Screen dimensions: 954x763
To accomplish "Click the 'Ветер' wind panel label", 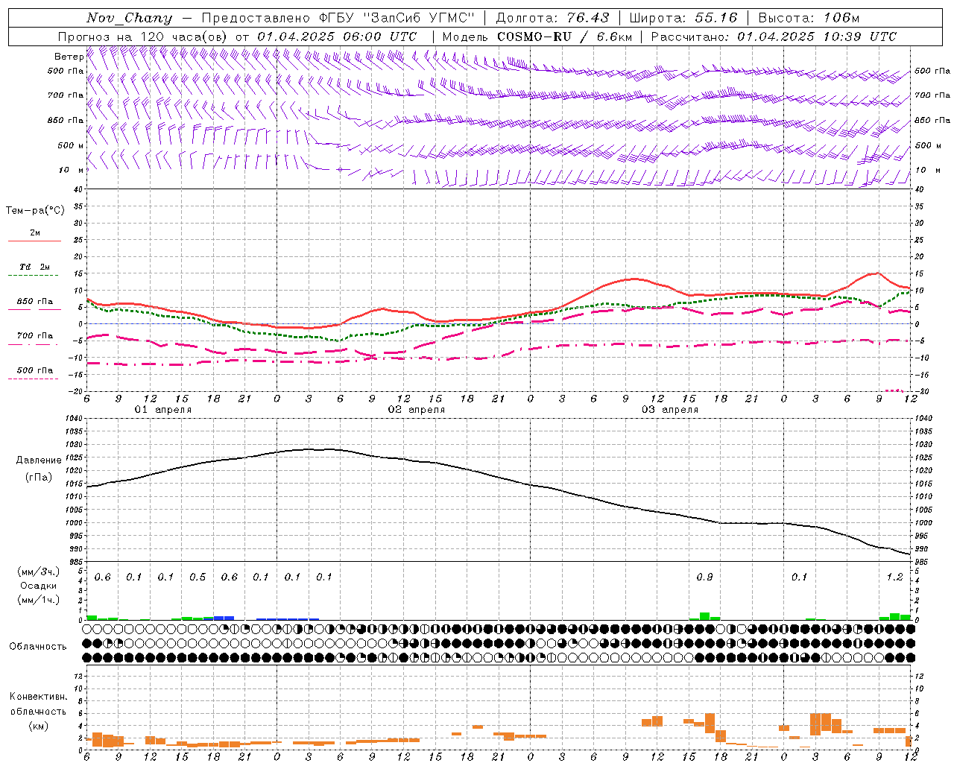I will [x=69, y=57].
